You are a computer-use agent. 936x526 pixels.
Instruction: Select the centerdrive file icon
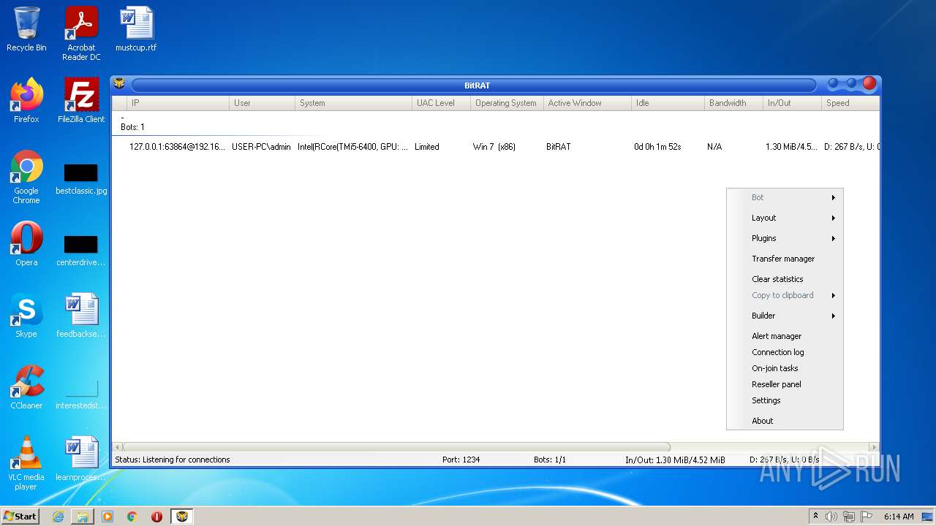point(81,251)
